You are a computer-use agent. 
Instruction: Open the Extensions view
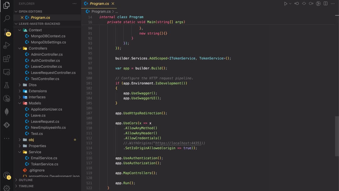click(7, 58)
